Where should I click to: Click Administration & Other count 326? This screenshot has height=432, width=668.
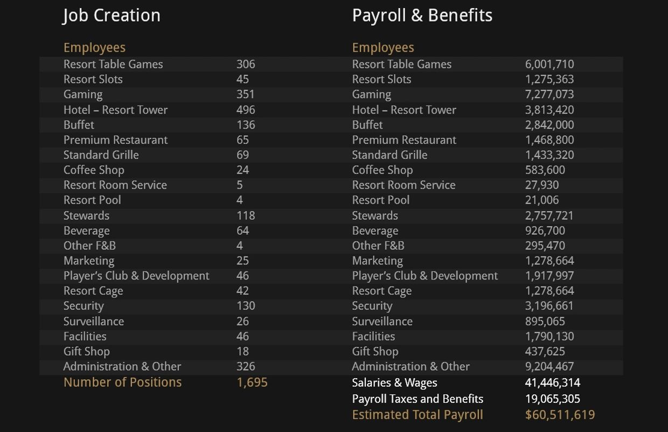[246, 367]
